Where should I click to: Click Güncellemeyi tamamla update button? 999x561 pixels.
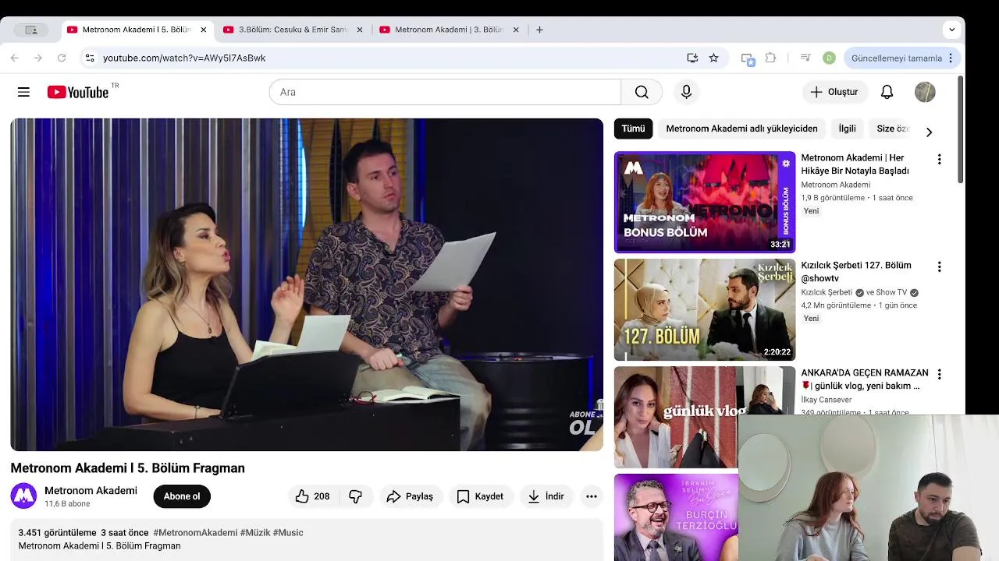tap(897, 58)
